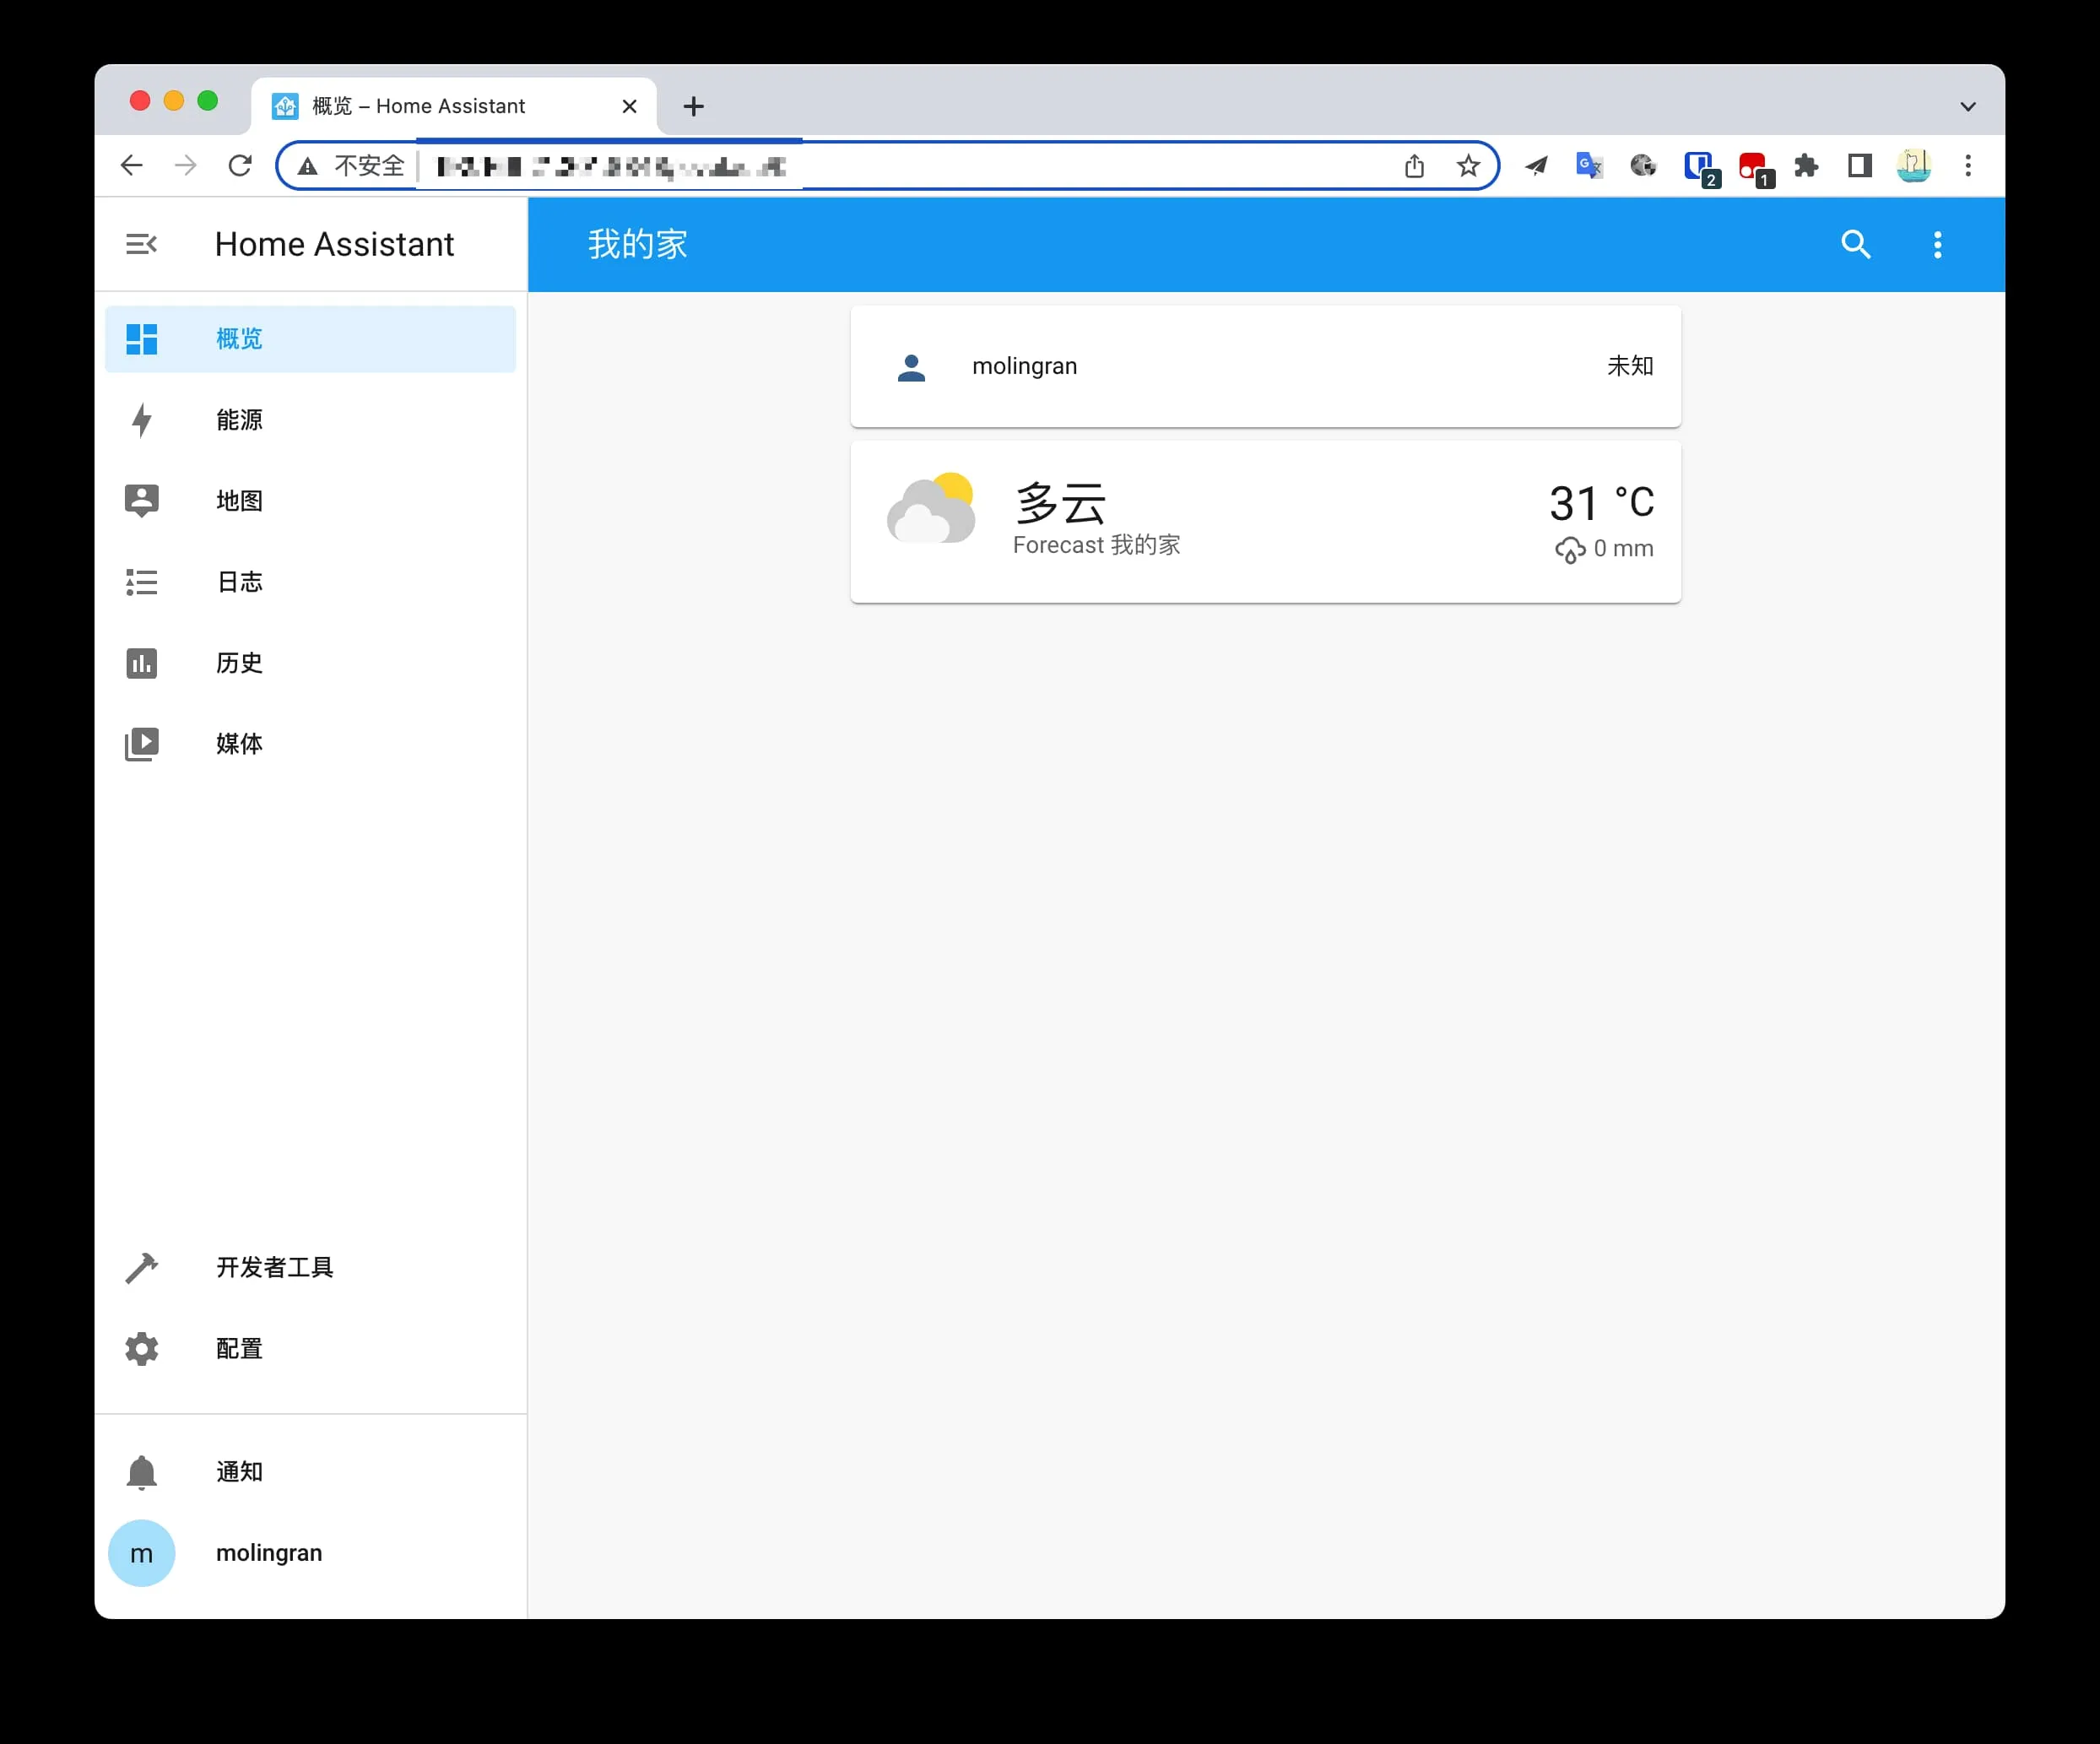Open 开发者工具 developer tools
Viewport: 2100px width, 1744px height.
[274, 1267]
